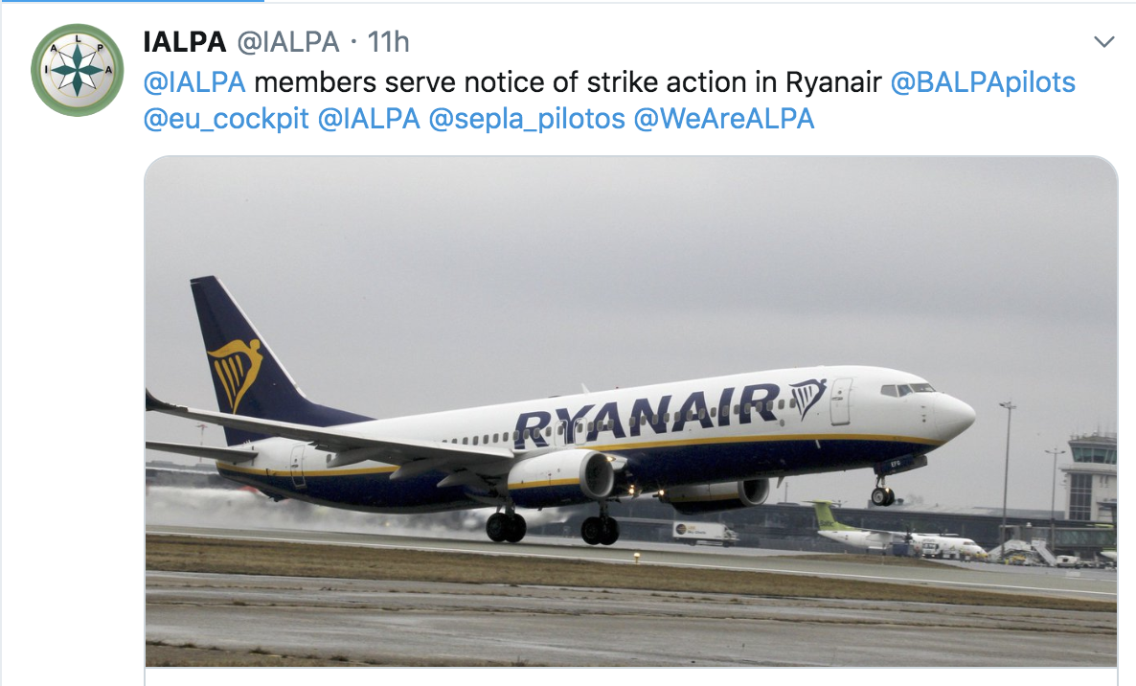The image size is (1136, 686).
Task: Click the link card strip below photo
Action: click(630, 676)
